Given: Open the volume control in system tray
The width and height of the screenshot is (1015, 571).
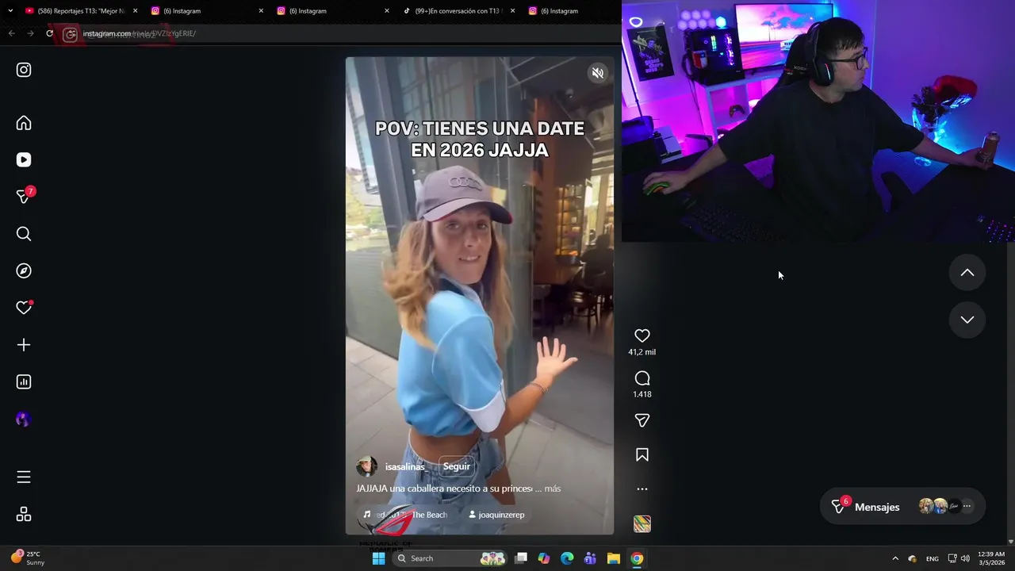Looking at the screenshot, I should pos(965,558).
